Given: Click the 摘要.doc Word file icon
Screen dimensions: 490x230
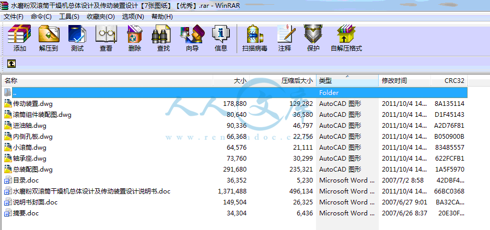Looking at the screenshot, I should [8, 213].
